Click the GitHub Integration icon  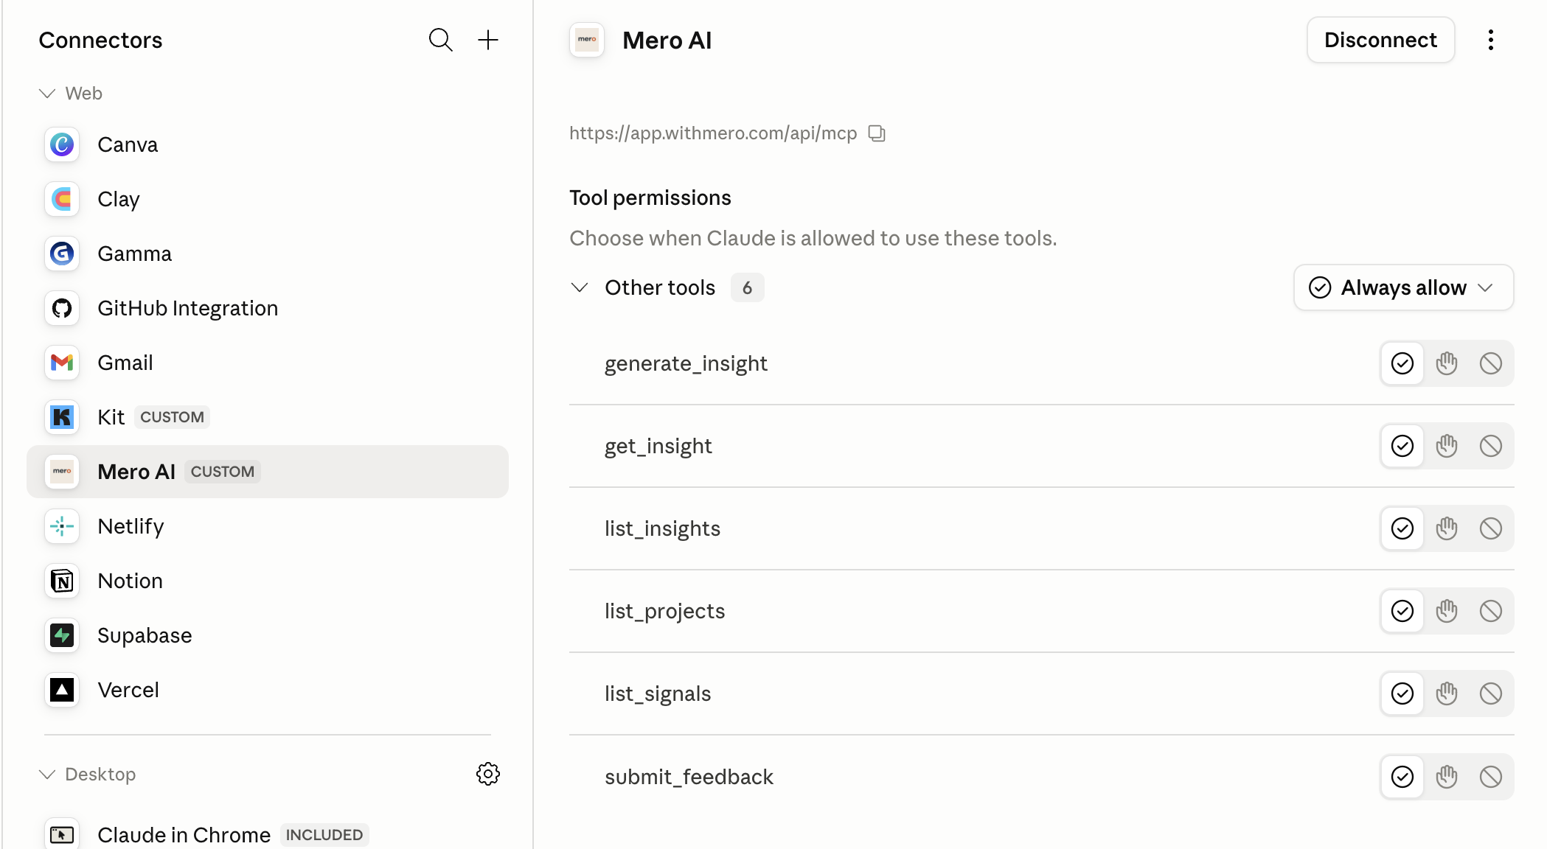click(x=62, y=308)
